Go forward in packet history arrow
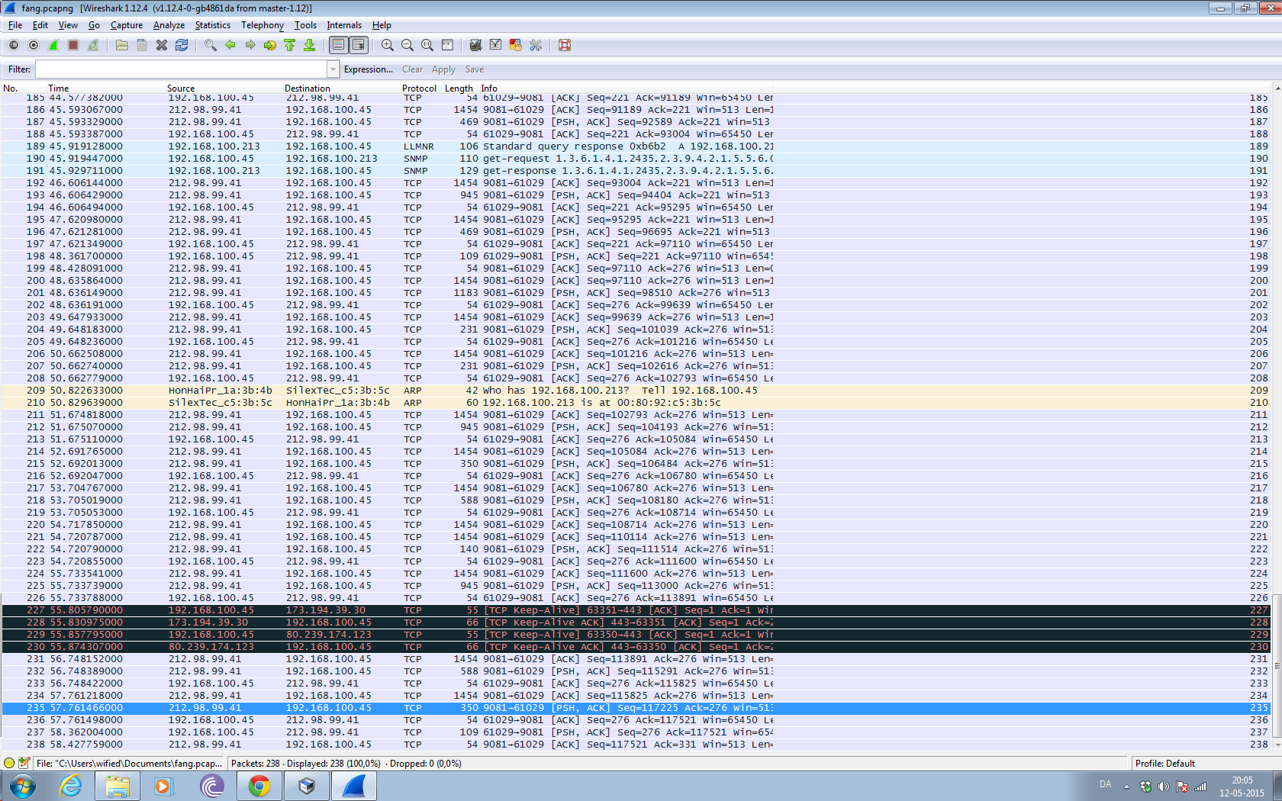This screenshot has height=801, width=1282. tap(250, 46)
